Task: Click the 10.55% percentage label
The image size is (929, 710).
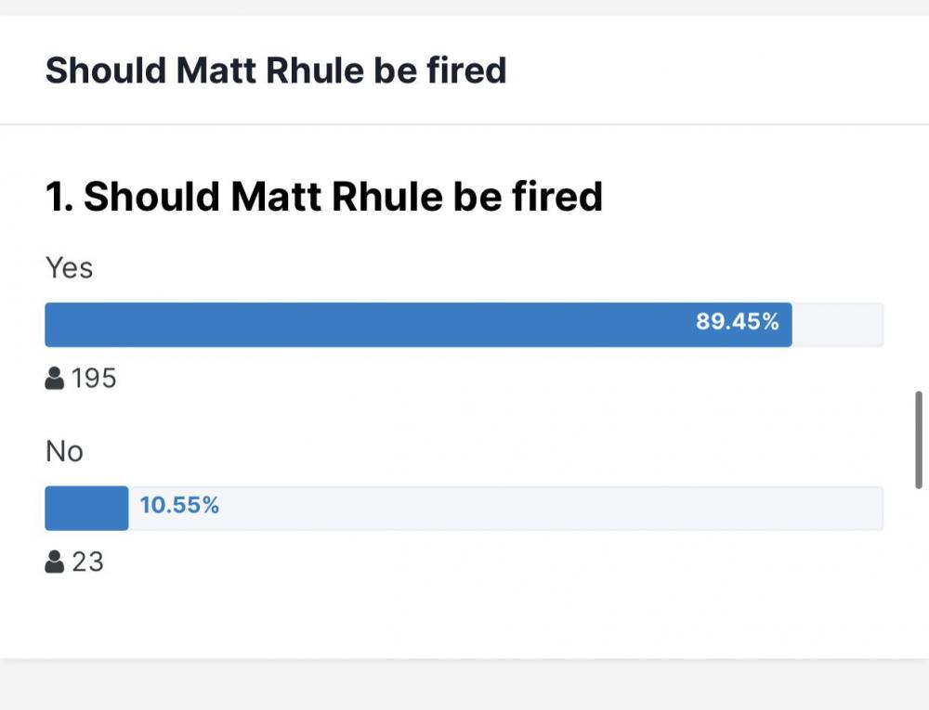Action: [179, 506]
